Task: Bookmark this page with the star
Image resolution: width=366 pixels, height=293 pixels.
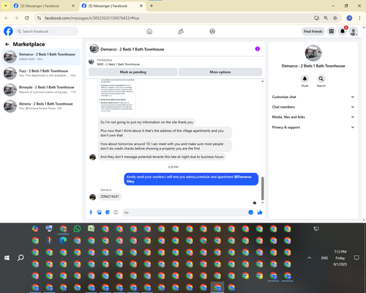Action: [335, 18]
